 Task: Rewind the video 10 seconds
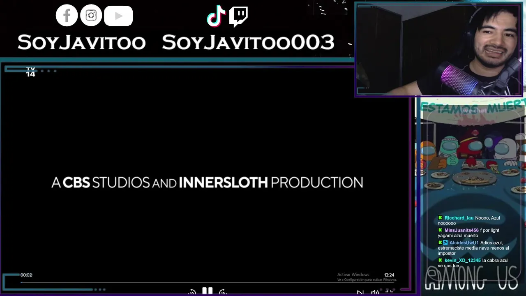pos(192,293)
